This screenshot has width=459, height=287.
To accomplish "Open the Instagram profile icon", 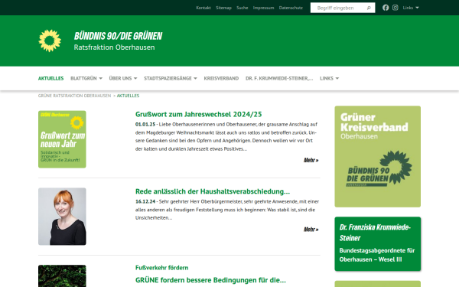I will [x=396, y=8].
